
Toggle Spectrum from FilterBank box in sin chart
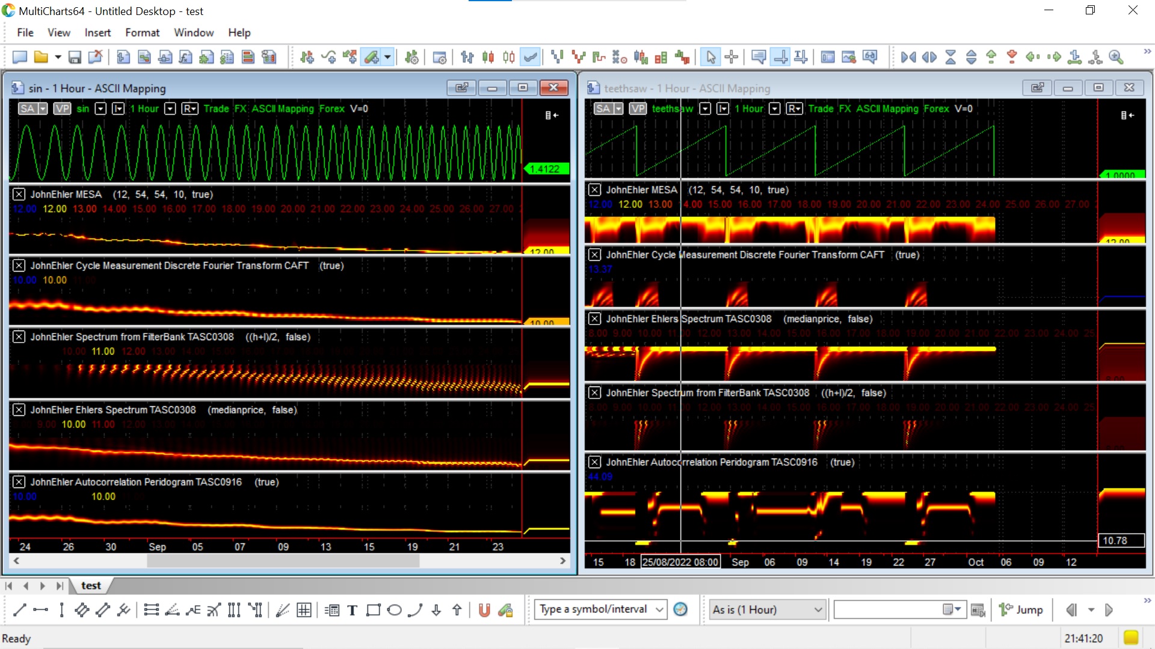coord(19,337)
